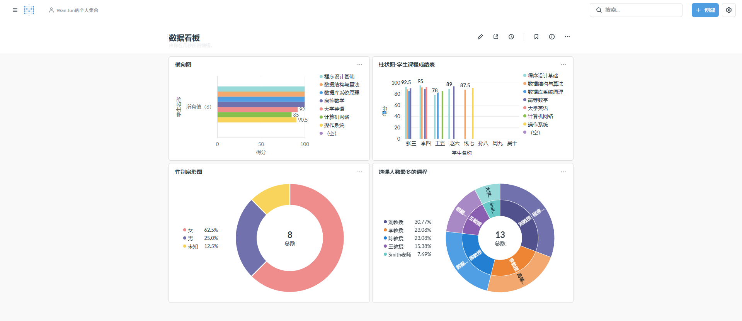742x321 pixels.
Task: Open Wan Jun的个人集合 collection link
Action: (x=77, y=10)
